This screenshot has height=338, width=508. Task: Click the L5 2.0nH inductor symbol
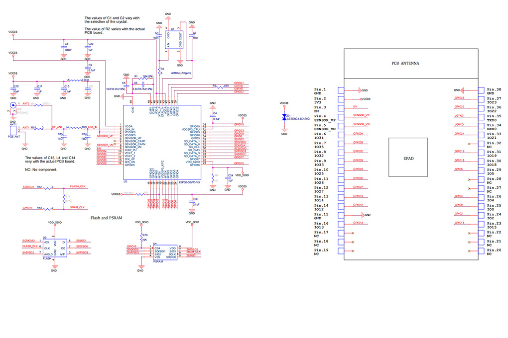click(x=76, y=81)
